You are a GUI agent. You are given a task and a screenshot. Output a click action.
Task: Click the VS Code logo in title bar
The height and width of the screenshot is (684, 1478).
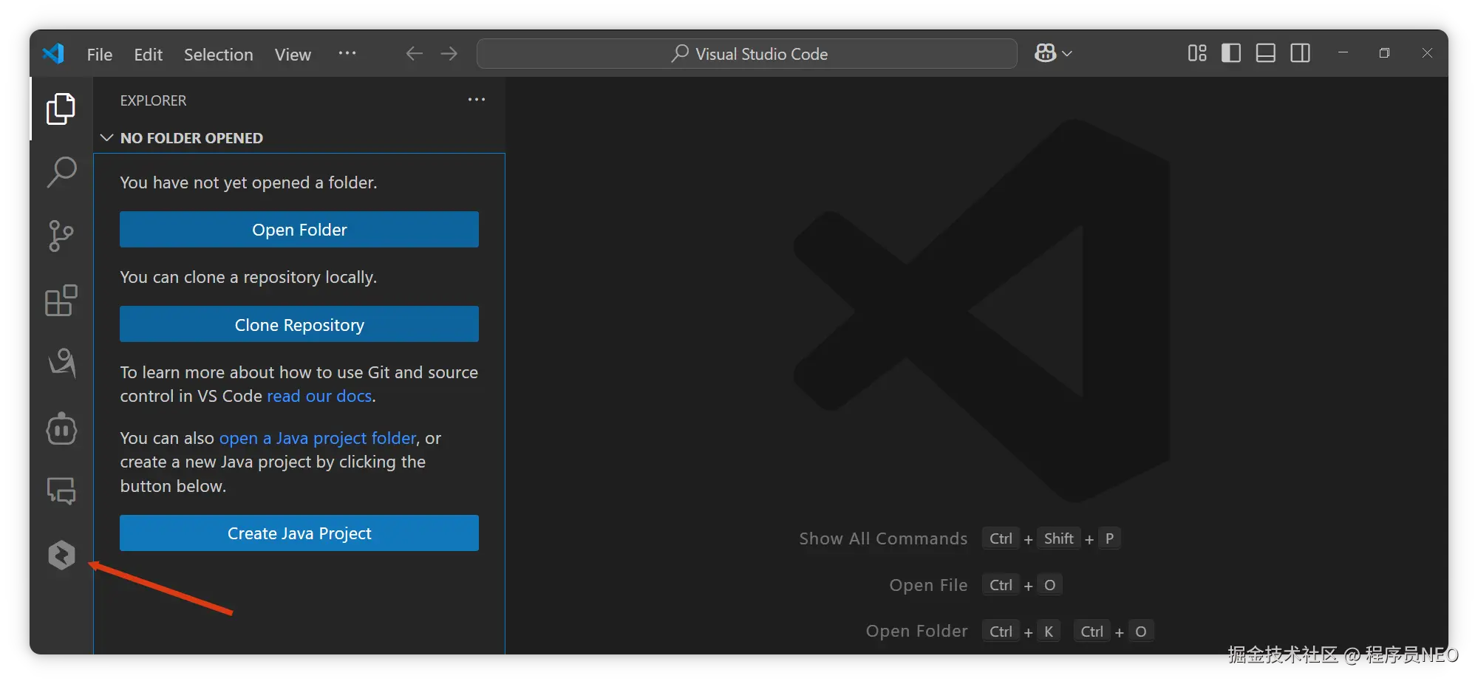point(54,54)
